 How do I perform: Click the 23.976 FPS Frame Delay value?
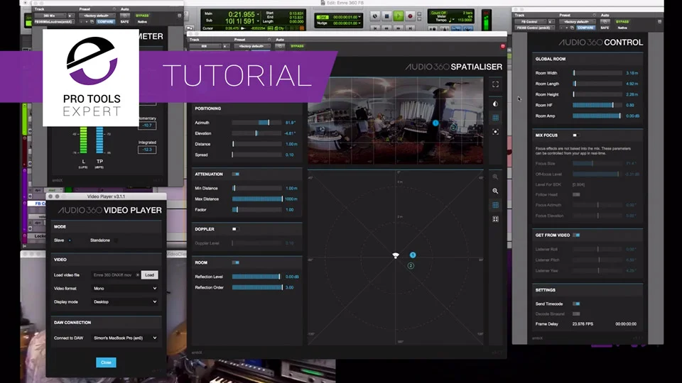click(x=583, y=324)
